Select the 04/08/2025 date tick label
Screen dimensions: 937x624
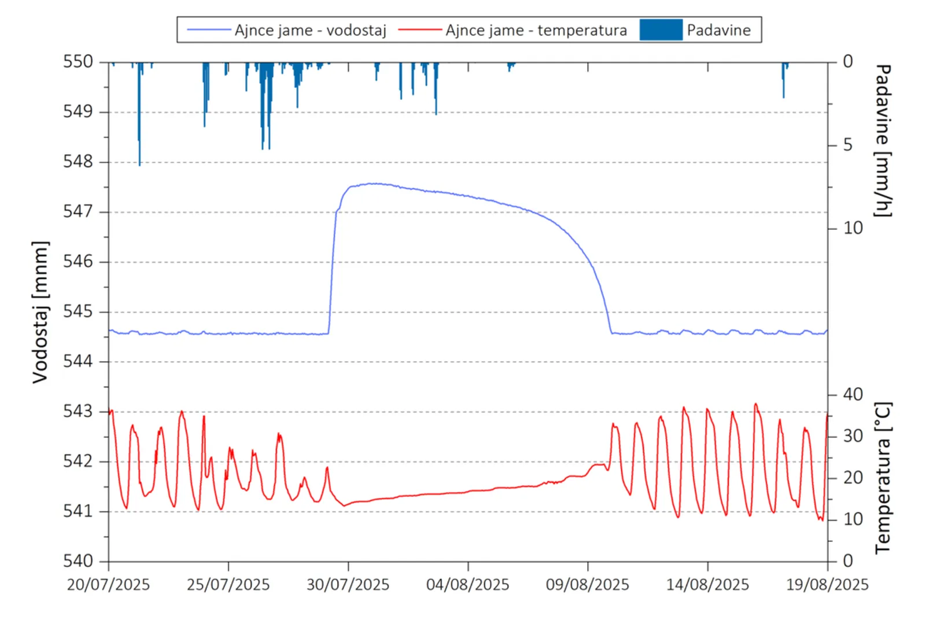tap(467, 585)
